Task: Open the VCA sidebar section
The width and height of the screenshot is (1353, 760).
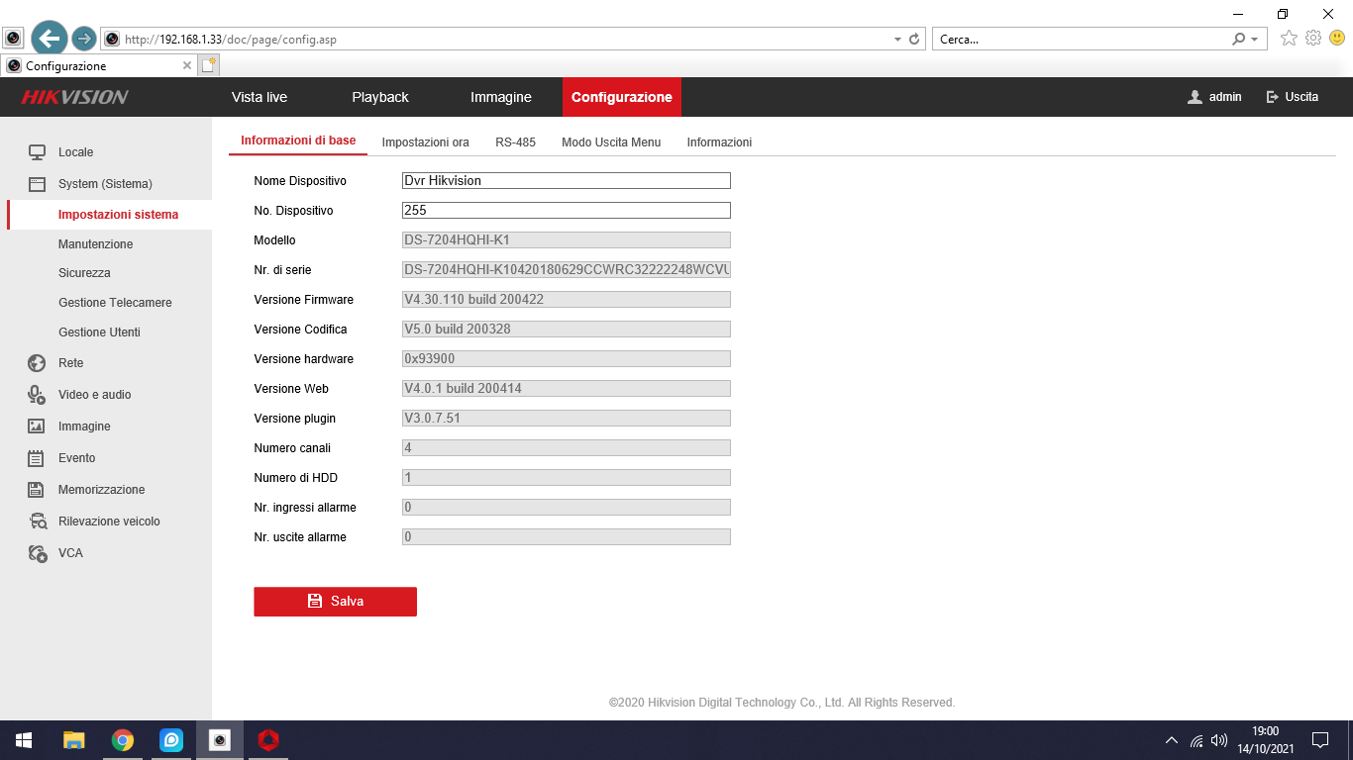Action: point(70,553)
